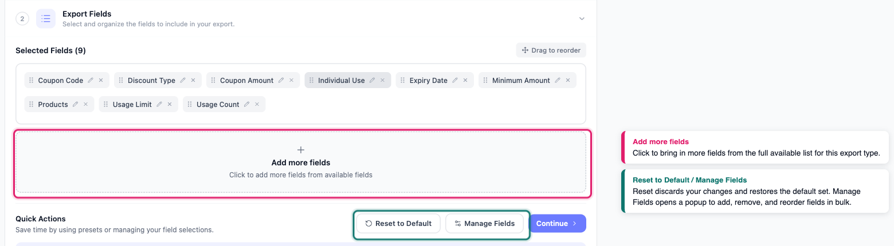Remove the Individual Use field
This screenshot has height=246, width=894.
click(x=382, y=81)
